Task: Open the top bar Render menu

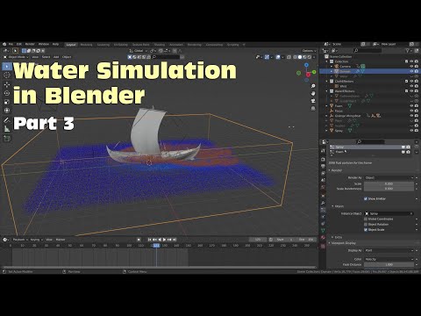Action: (30, 44)
